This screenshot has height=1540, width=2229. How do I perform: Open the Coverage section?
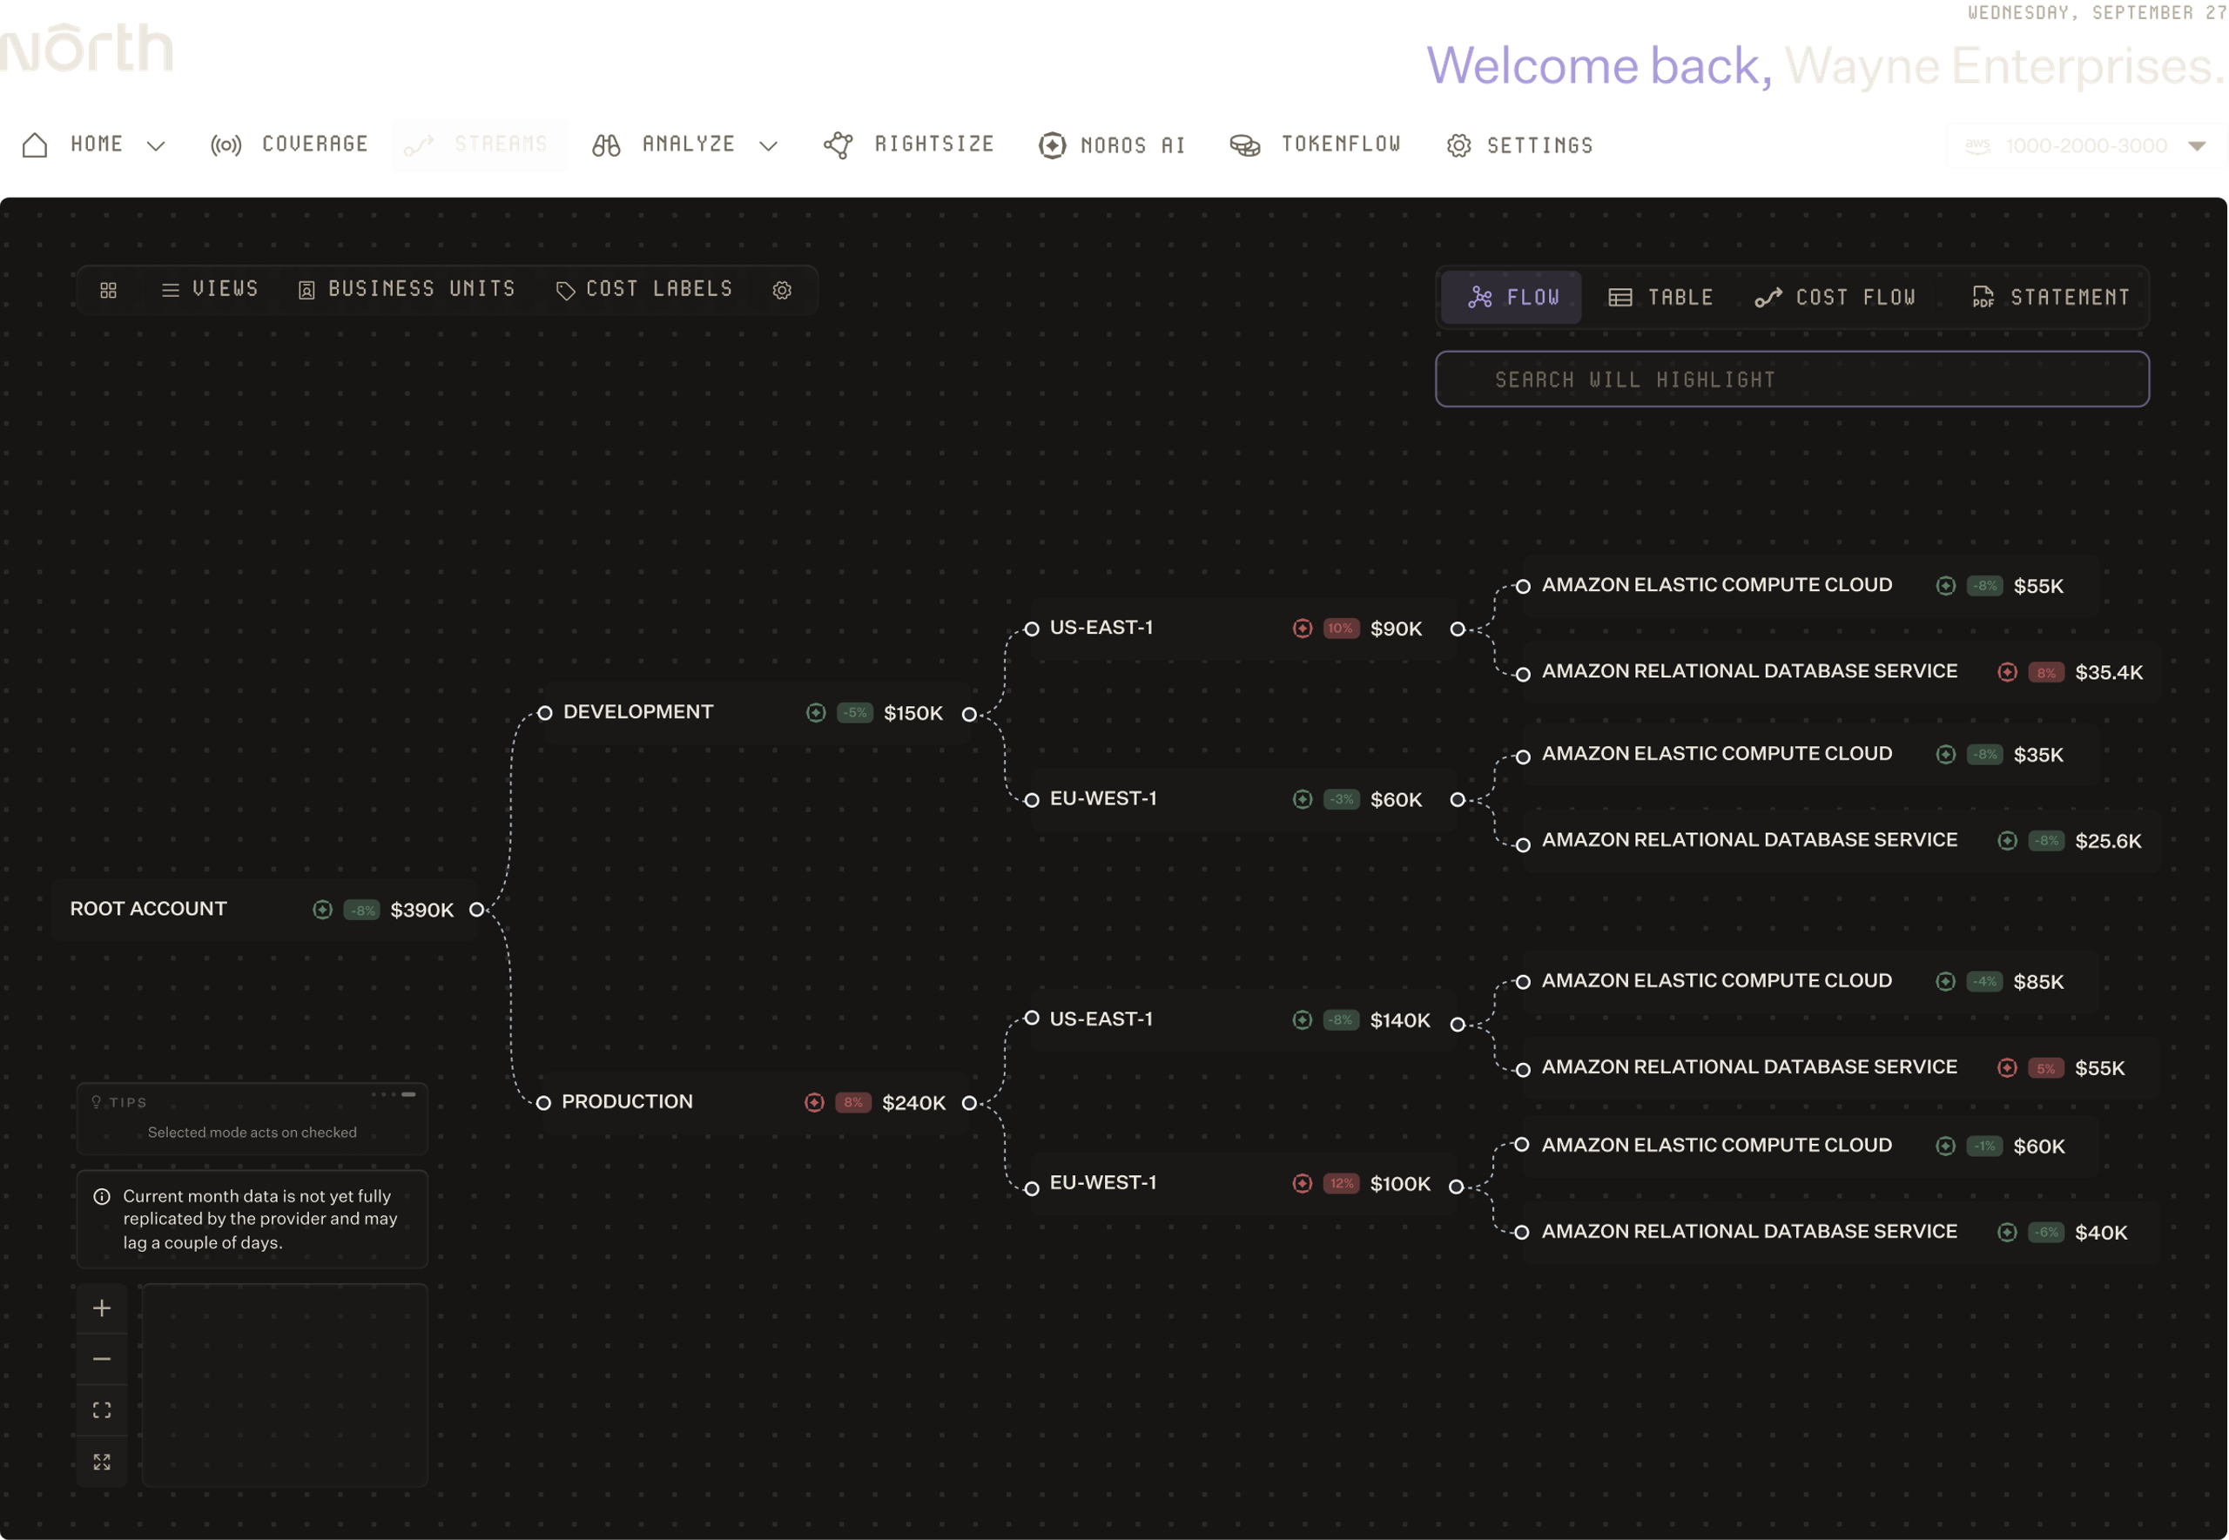click(289, 145)
